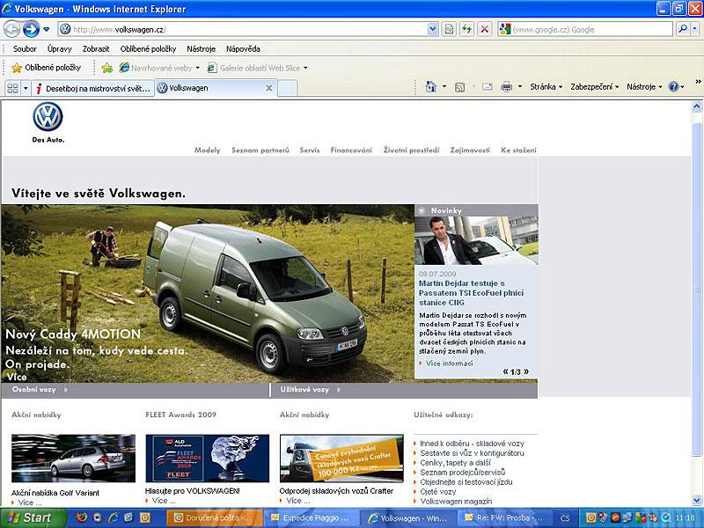Open the Soubor menu
704x528 pixels.
25,49
